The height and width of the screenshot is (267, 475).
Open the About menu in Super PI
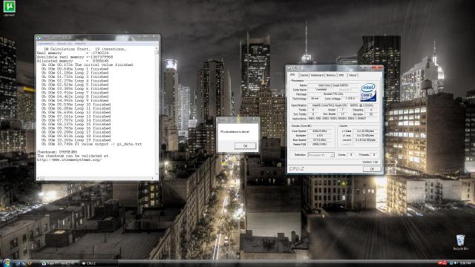pyautogui.click(x=64, y=44)
